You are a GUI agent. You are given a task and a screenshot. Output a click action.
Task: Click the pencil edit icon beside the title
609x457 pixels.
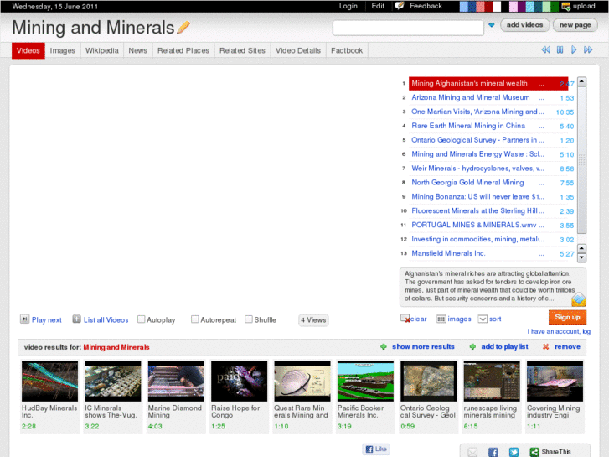tap(183, 27)
